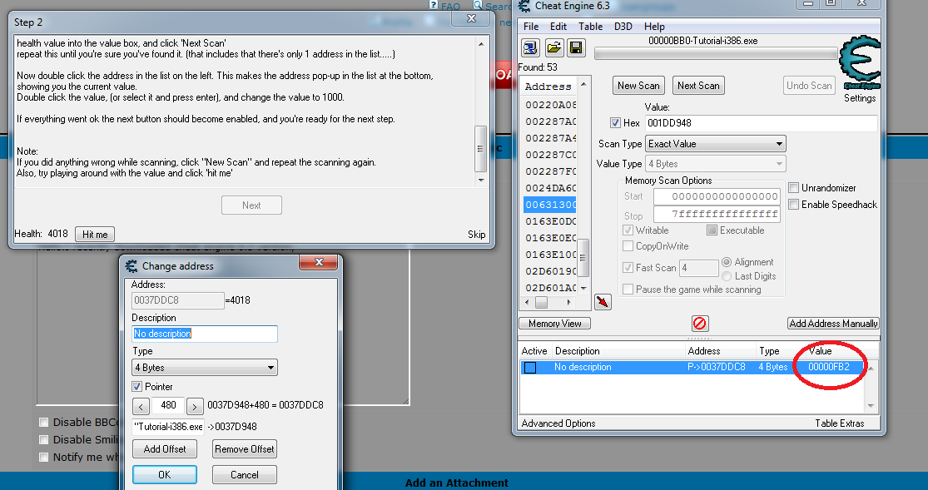Enable Speedhack checkbox
The height and width of the screenshot is (490, 928).
click(794, 204)
